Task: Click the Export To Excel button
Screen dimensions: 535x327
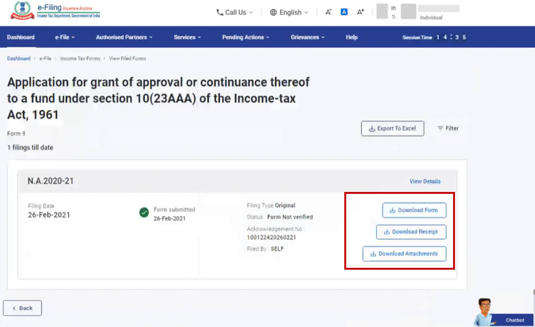Action: (392, 128)
